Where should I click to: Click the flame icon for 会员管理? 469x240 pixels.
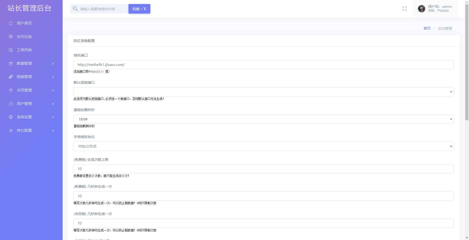click(11, 90)
